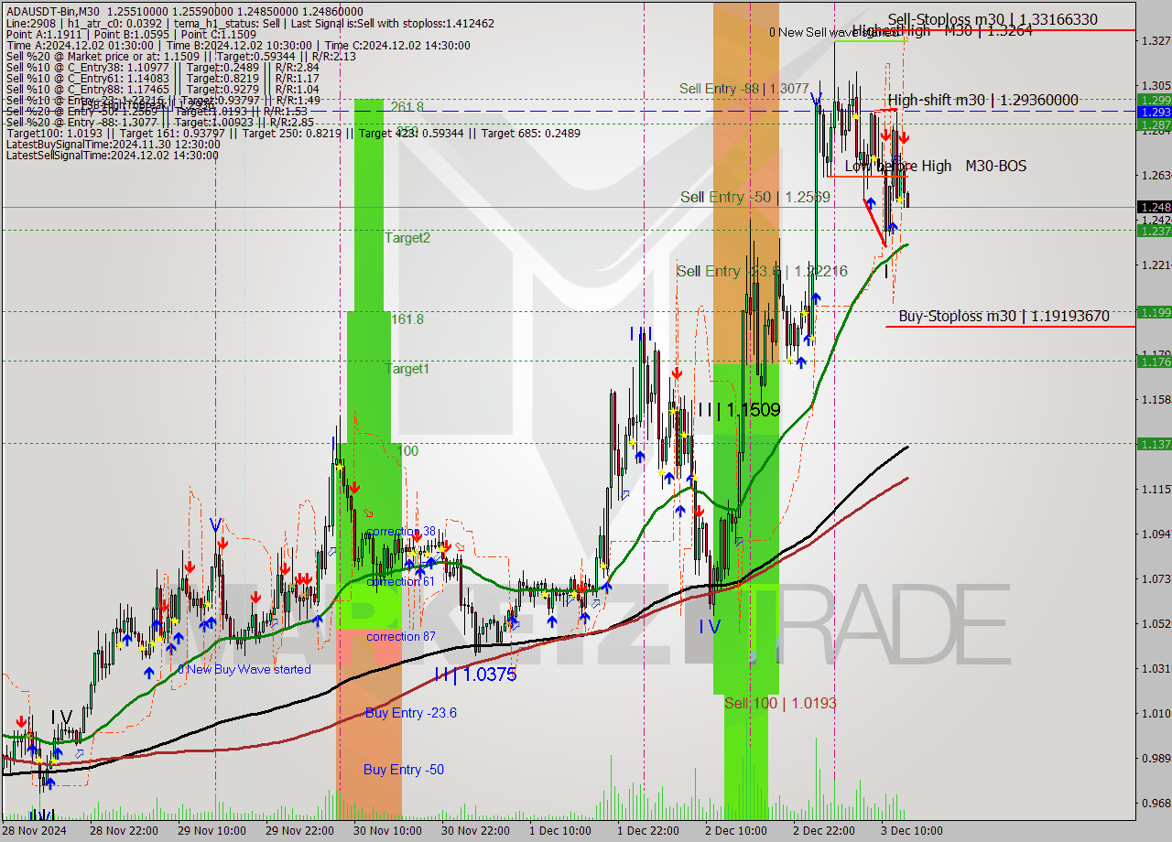Select the '2 Dec 22:00' time label
This screenshot has height=842, width=1172.
(x=824, y=831)
